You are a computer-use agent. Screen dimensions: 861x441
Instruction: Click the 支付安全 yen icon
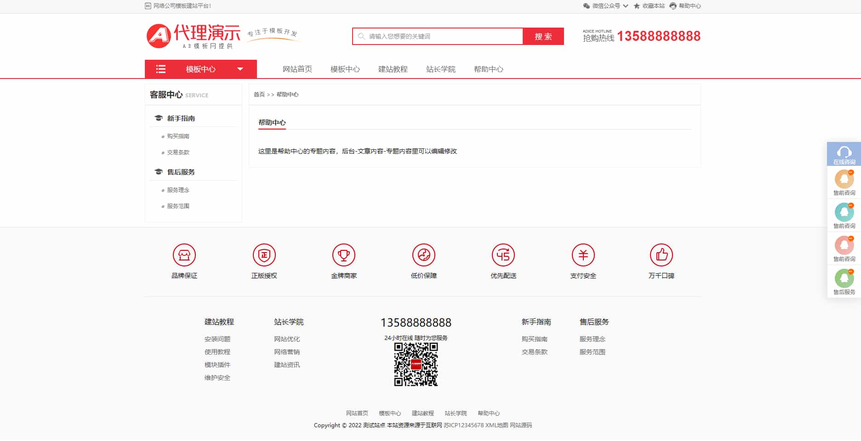(583, 255)
